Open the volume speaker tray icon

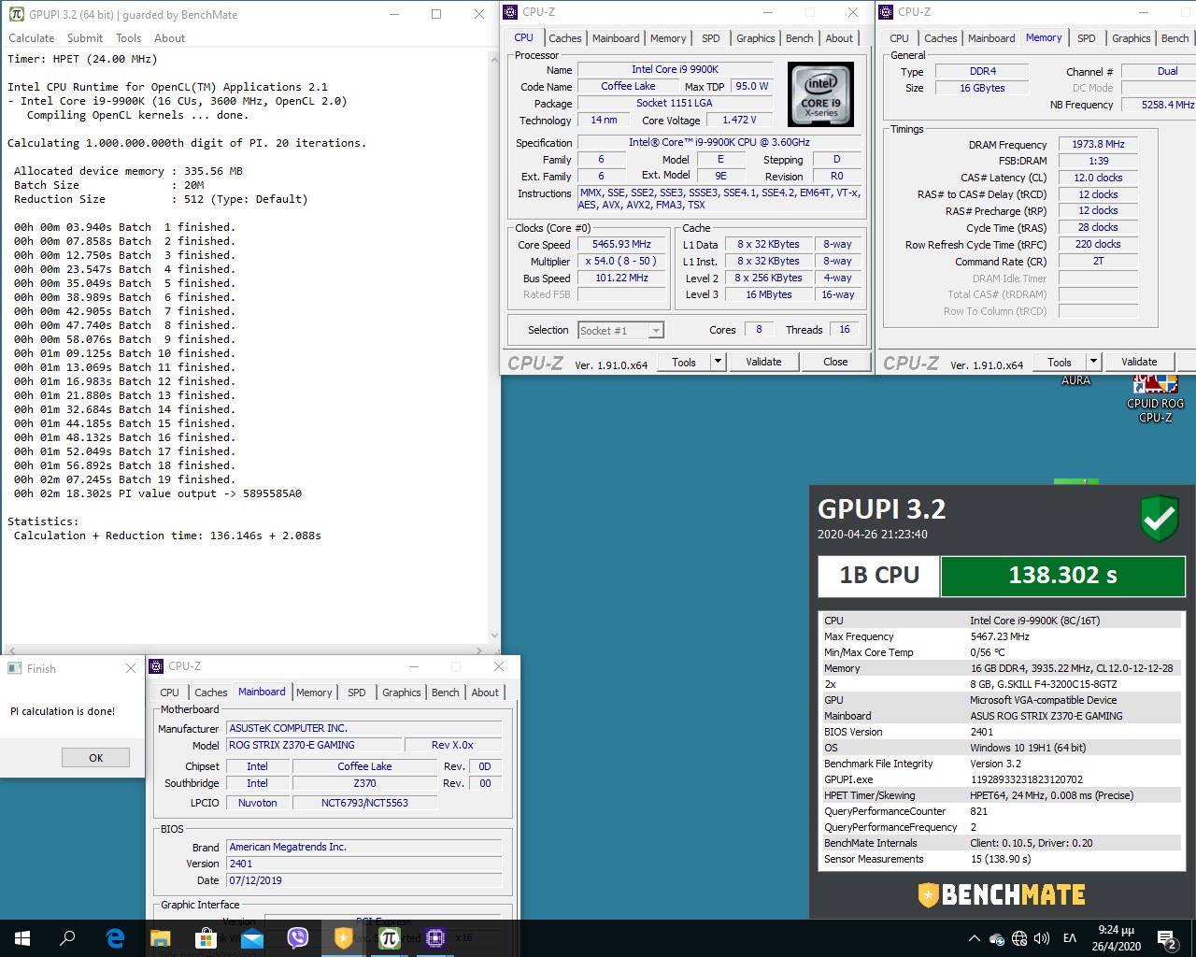click(1042, 938)
